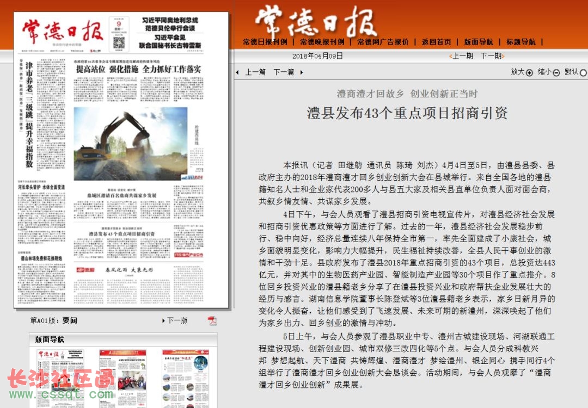Reset text size with 默认

pos(572,72)
